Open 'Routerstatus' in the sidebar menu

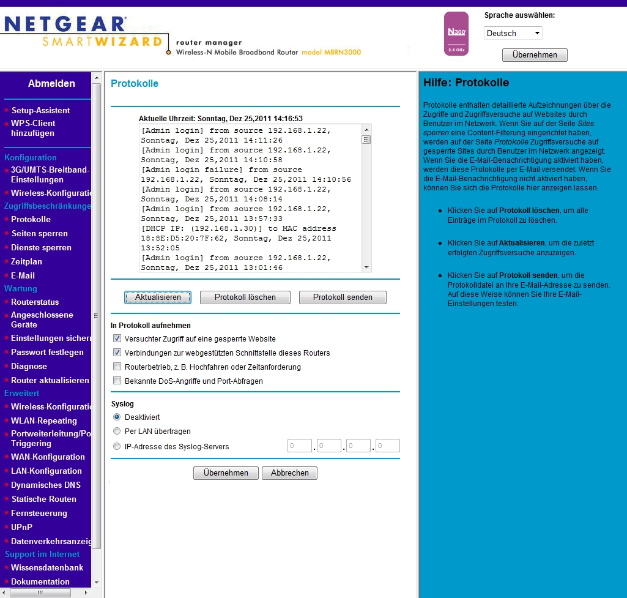(x=35, y=302)
